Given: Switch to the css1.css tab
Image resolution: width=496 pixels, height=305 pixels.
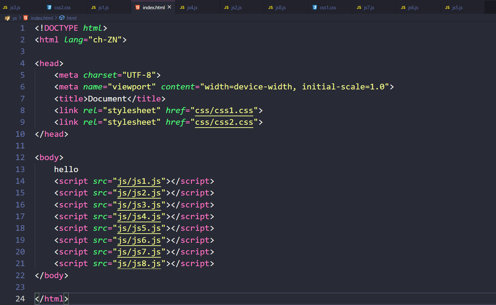Looking at the screenshot, I should click(330, 7).
